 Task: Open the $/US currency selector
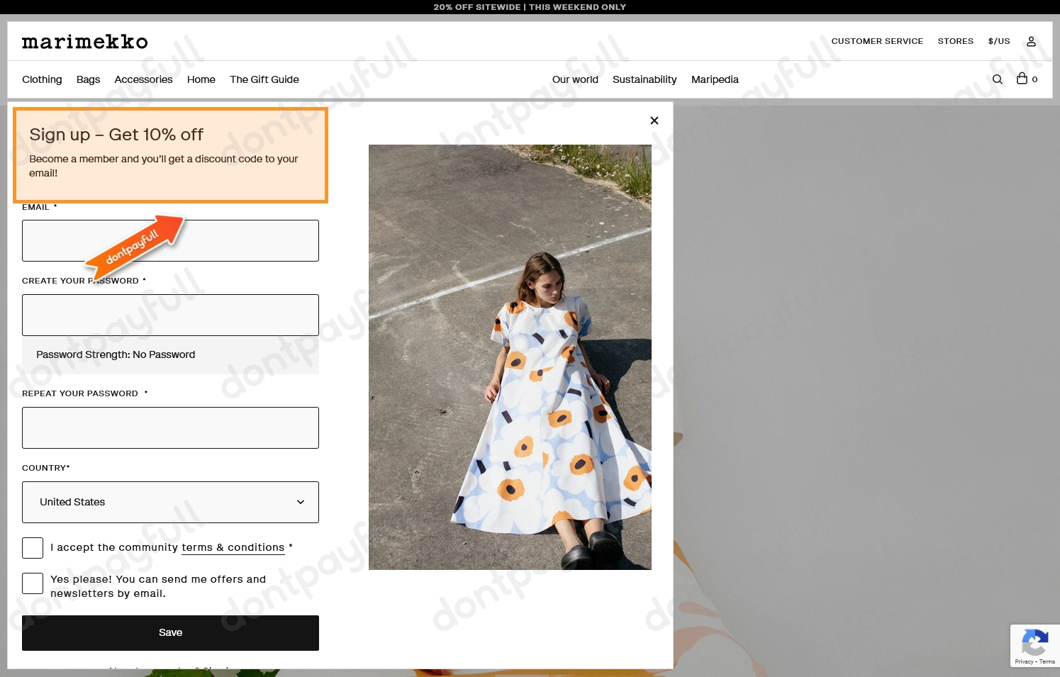(x=999, y=41)
